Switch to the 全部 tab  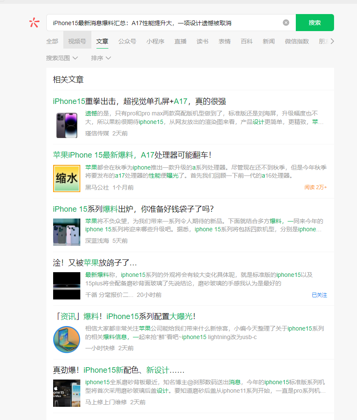pos(52,41)
